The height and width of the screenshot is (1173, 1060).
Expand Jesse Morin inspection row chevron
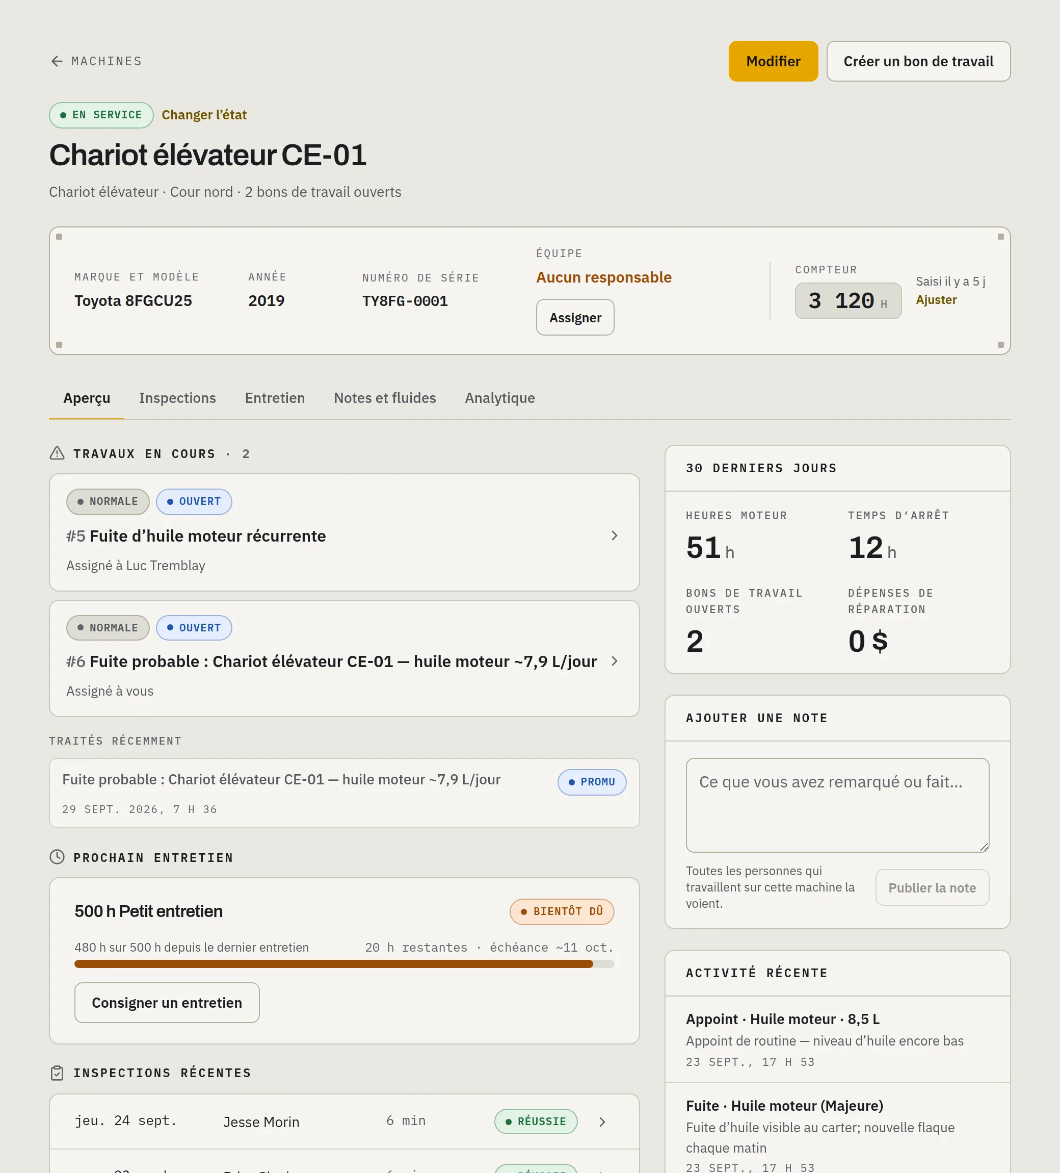point(602,1122)
